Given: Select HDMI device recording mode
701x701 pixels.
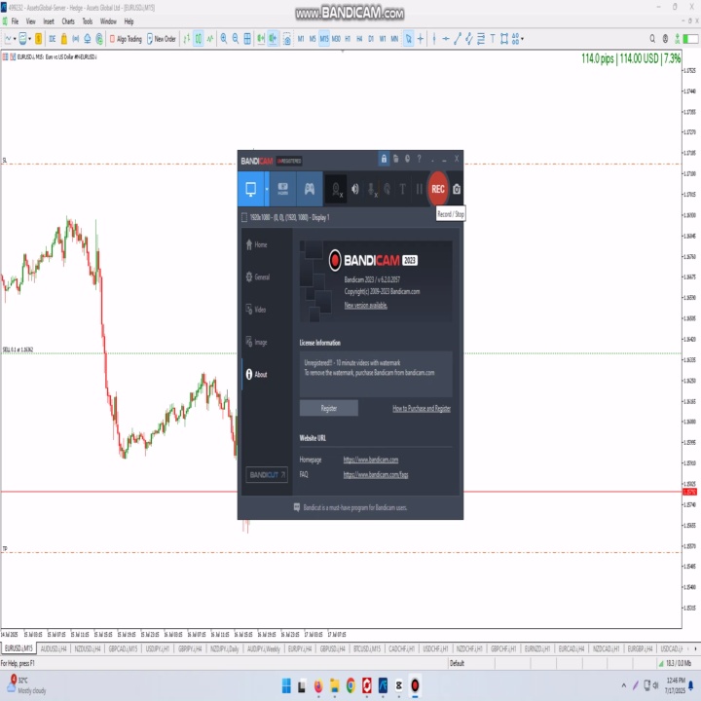Looking at the screenshot, I should (x=283, y=189).
